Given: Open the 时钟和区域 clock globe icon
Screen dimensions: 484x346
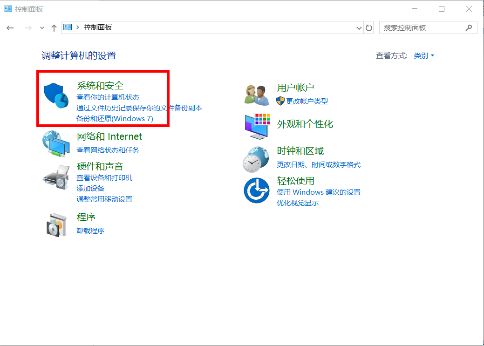Looking at the screenshot, I should (256, 159).
